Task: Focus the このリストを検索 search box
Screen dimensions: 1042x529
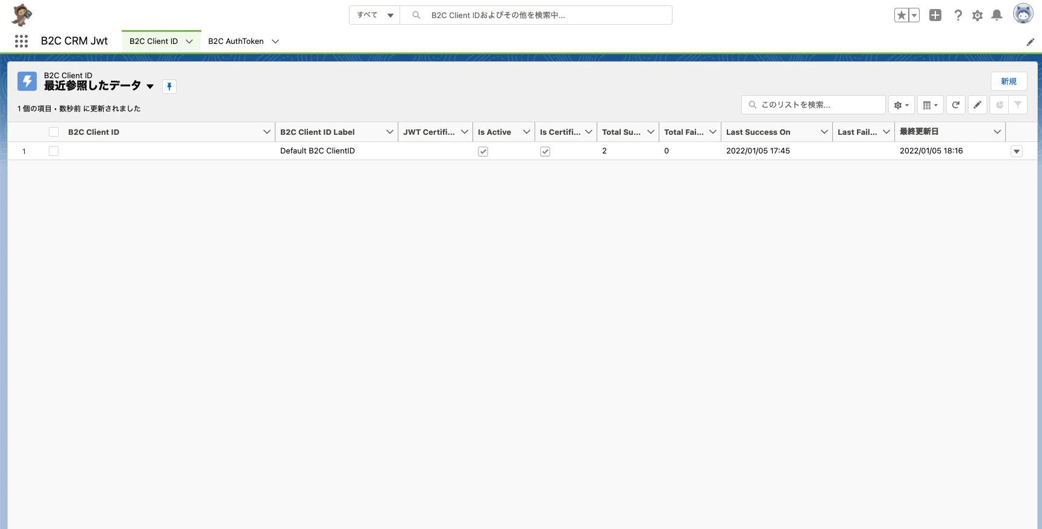Action: click(814, 105)
